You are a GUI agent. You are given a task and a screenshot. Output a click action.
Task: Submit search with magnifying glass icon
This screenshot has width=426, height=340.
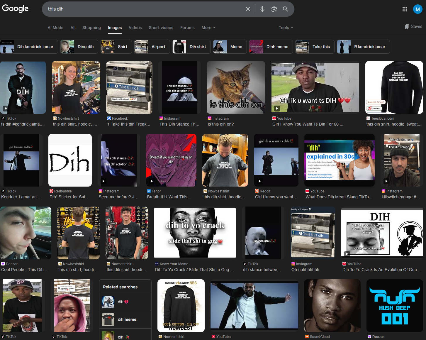click(x=285, y=9)
